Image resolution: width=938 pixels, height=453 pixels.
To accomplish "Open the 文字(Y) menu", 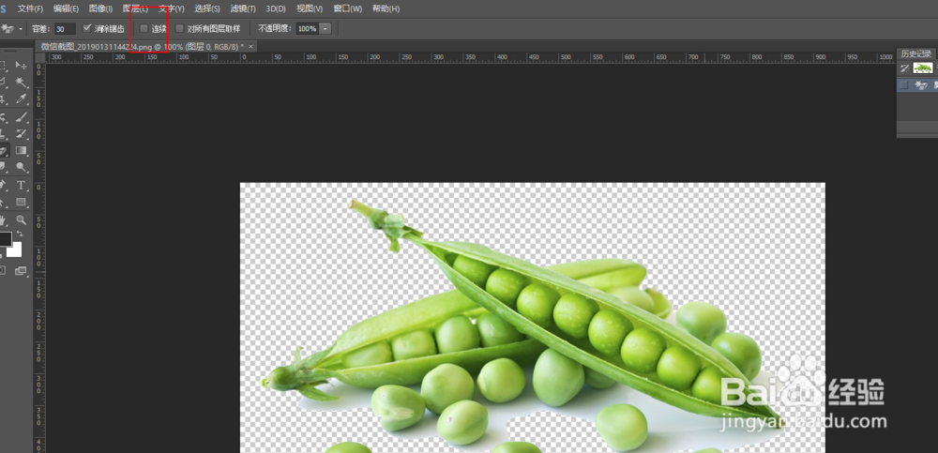I will 172,9.
